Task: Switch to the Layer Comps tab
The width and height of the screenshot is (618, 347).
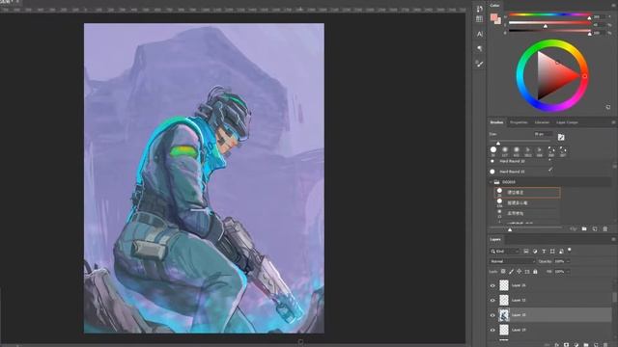Action: (x=567, y=122)
